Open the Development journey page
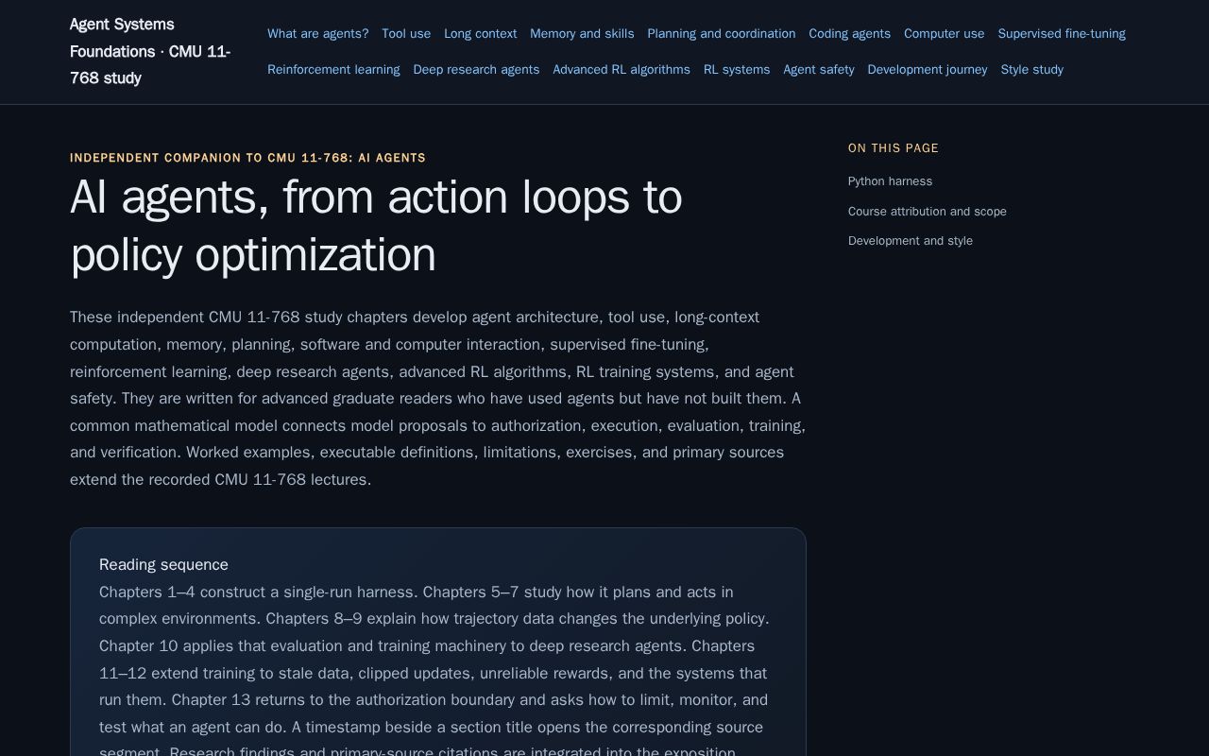The height and width of the screenshot is (756, 1209). pos(928,70)
